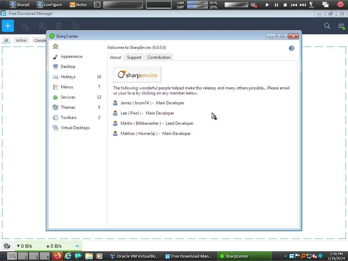348x261 pixels.
Task: Open the Menus configuration section
Action: [77, 87]
